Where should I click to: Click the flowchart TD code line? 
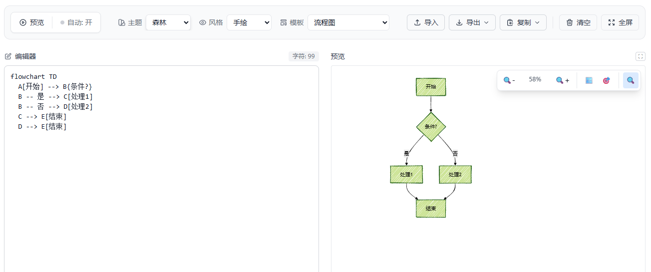(x=33, y=77)
